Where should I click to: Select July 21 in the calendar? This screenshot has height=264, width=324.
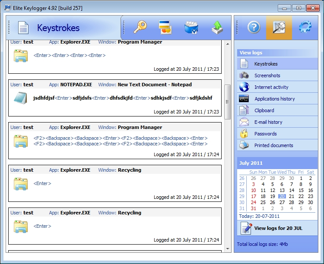coord(292,196)
